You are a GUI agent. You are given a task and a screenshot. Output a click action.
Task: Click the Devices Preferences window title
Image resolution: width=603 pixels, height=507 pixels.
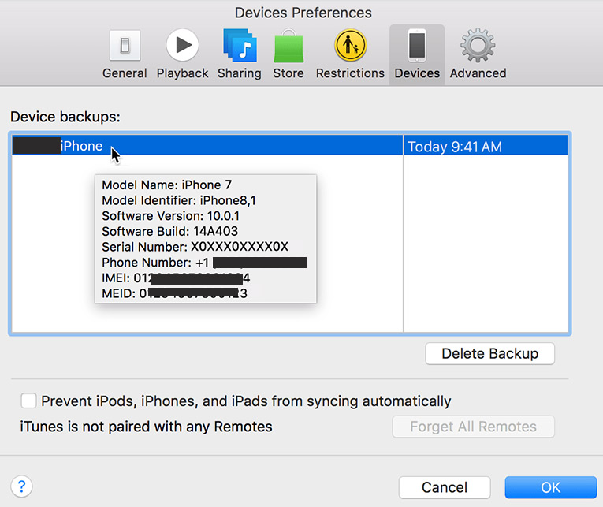[303, 13]
